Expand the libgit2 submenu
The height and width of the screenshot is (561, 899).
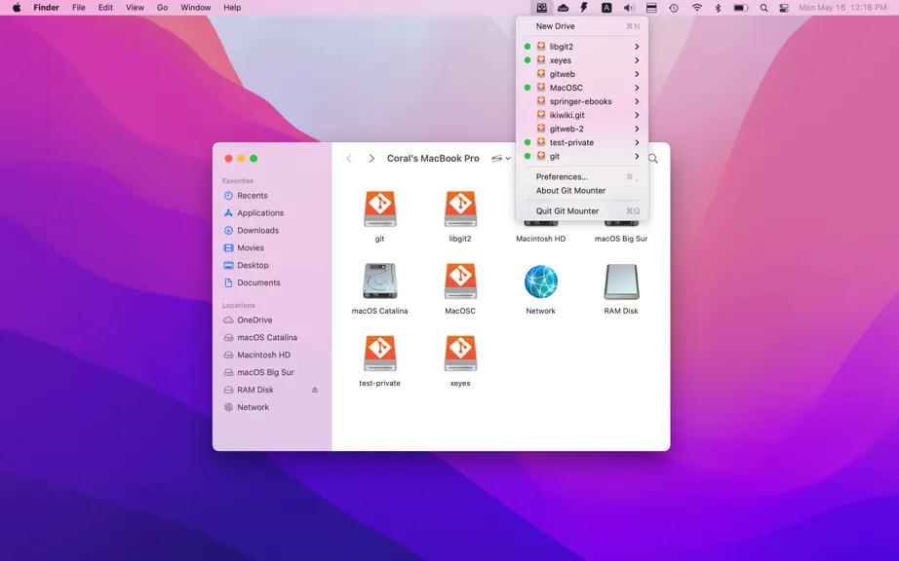pos(637,47)
